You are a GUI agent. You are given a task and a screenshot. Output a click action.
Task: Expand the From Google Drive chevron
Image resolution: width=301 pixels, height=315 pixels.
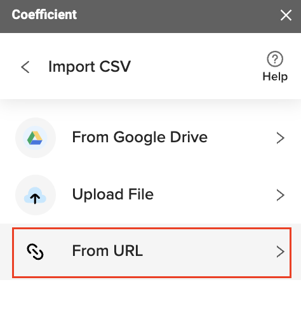[x=281, y=138]
